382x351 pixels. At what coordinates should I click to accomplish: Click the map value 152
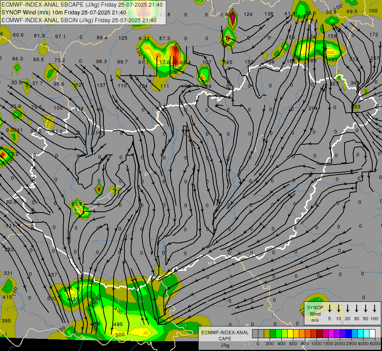click(x=249, y=62)
